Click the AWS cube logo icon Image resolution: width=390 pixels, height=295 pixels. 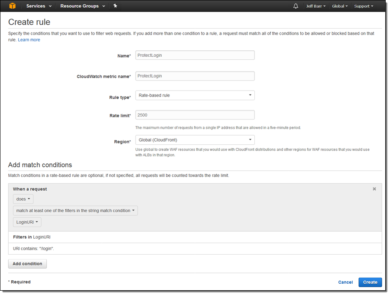tap(13, 6)
